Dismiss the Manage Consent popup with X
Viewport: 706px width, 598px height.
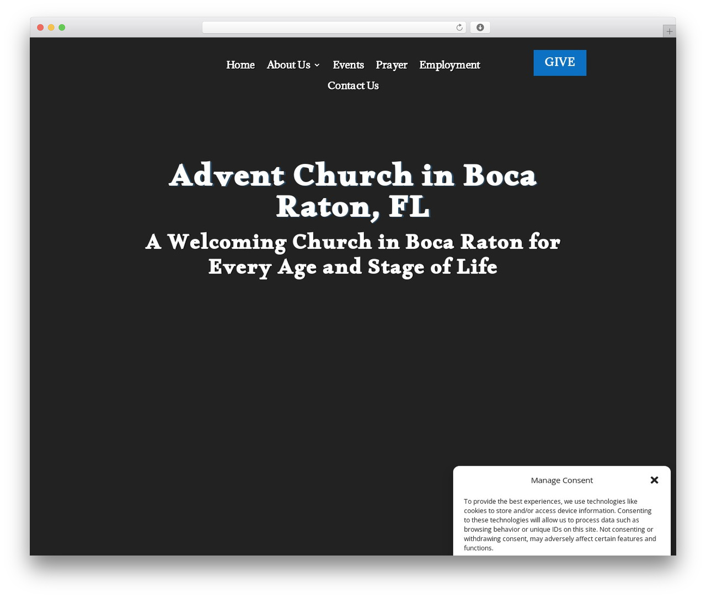click(654, 480)
